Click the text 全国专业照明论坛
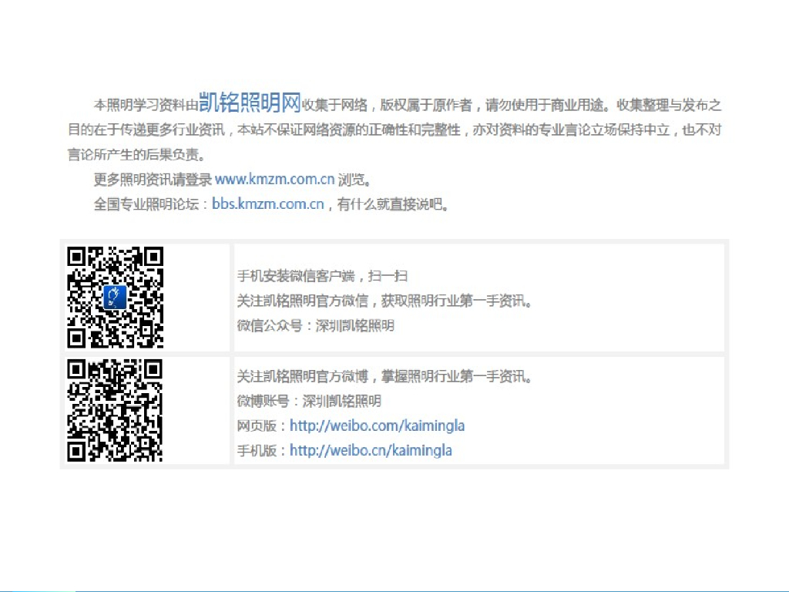This screenshot has height=592, width=789. (146, 204)
